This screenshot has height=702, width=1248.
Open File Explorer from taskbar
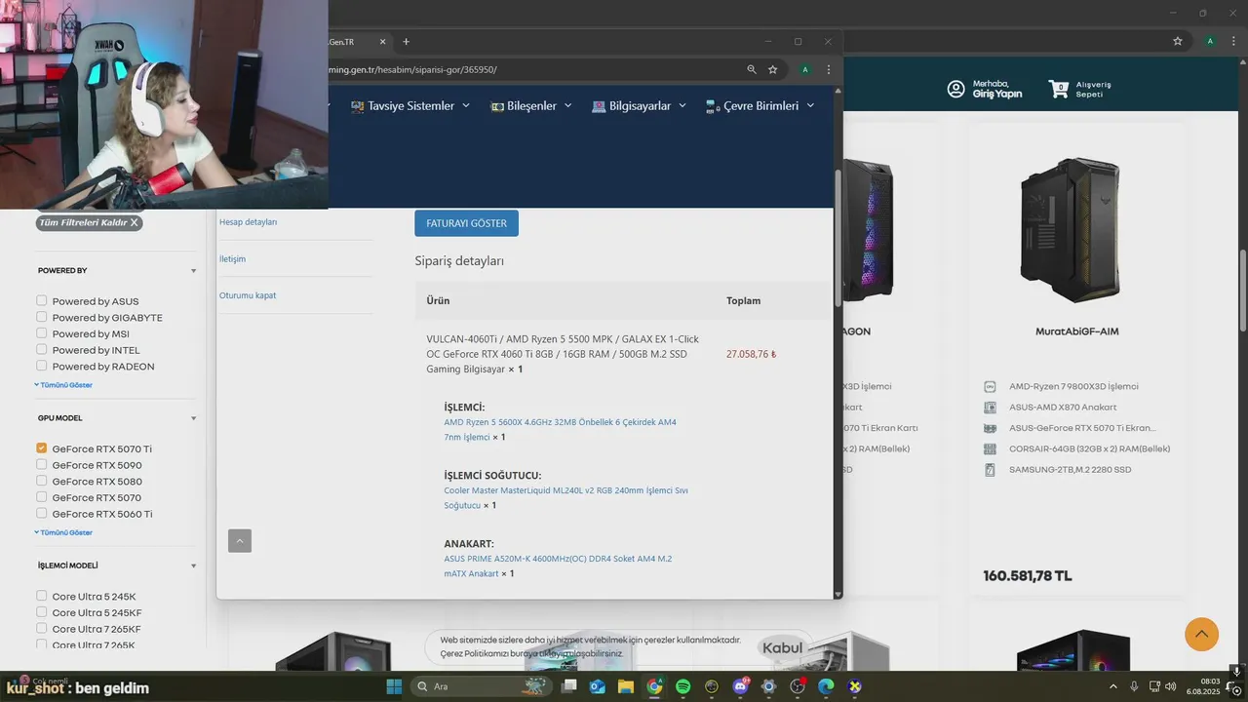[626, 686]
